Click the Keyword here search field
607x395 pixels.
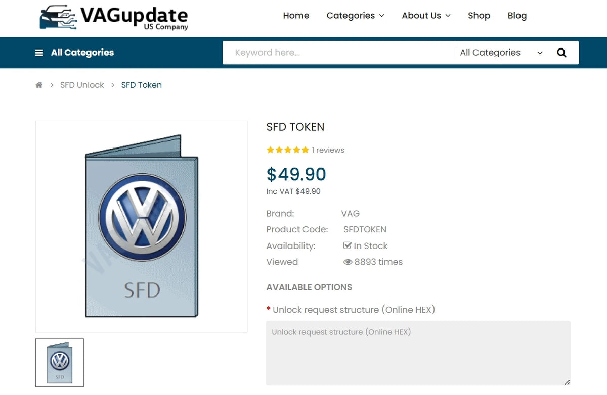point(338,53)
